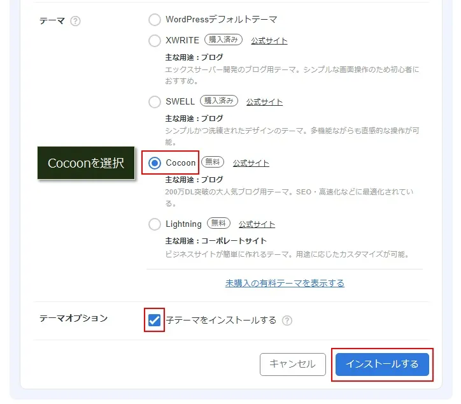Select the Cocoon theme radio button
The width and height of the screenshot is (461, 404).
point(155,163)
